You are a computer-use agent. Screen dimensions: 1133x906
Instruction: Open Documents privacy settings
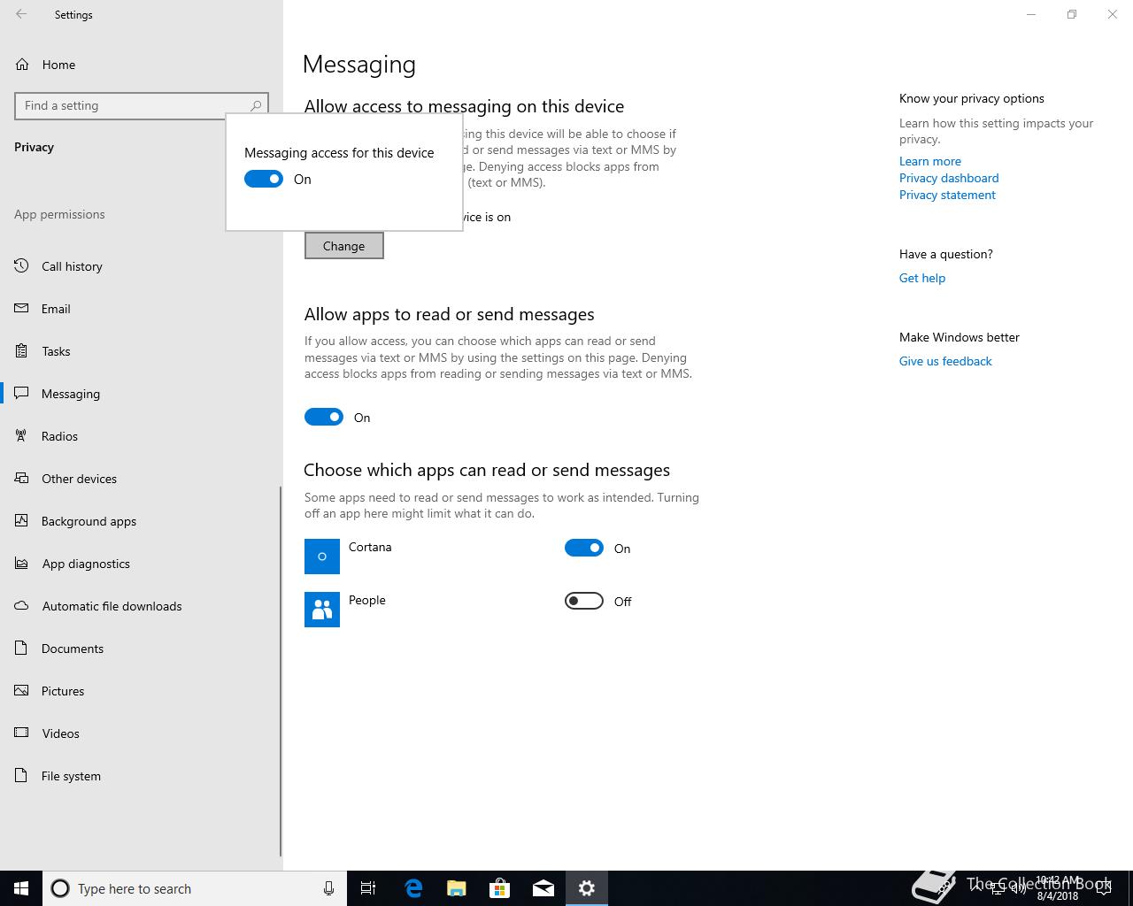coord(140,649)
